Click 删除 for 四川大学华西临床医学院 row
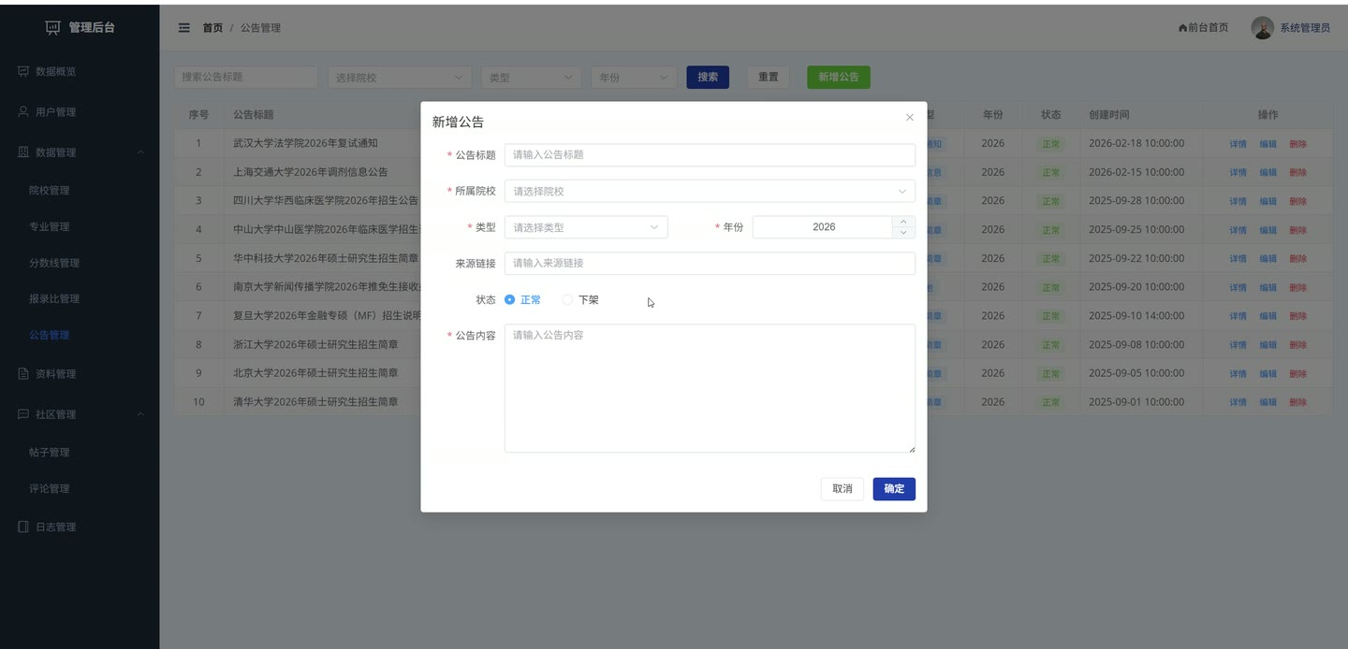 click(1297, 201)
